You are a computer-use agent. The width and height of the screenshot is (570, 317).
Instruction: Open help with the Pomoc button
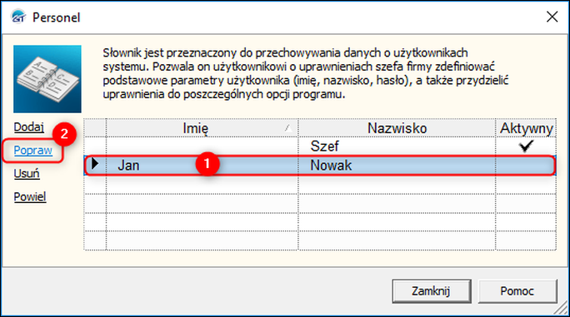click(517, 291)
